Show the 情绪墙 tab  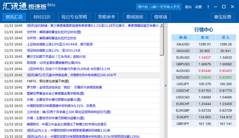coord(161,17)
